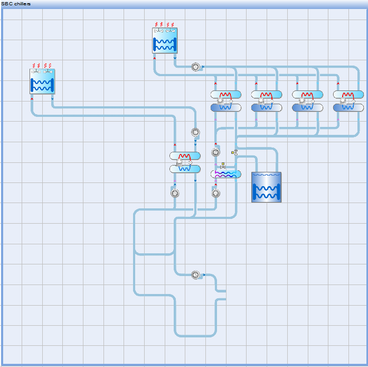Select the pump above the standalone center chiller
Image resolution: width=368 pixels, height=367 pixels.
pyautogui.click(x=195, y=132)
